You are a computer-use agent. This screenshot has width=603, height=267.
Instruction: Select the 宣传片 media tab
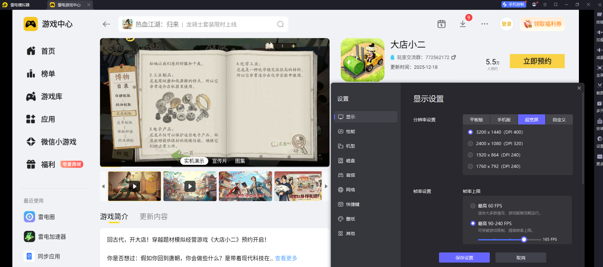220,161
